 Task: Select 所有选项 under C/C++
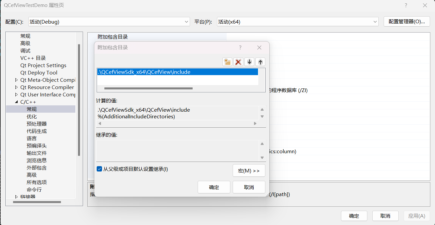[x=37, y=182]
